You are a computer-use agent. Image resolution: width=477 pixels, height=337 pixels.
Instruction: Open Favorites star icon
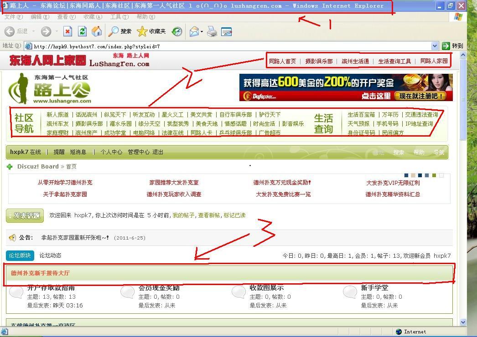142,31
